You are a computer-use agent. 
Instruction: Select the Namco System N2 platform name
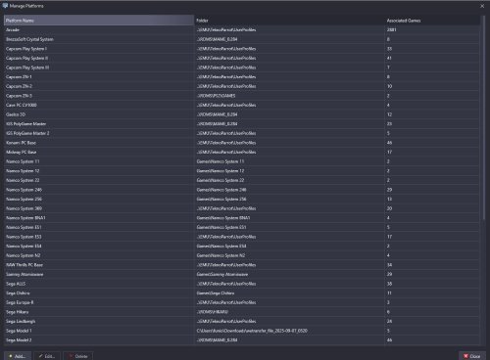click(x=23, y=255)
